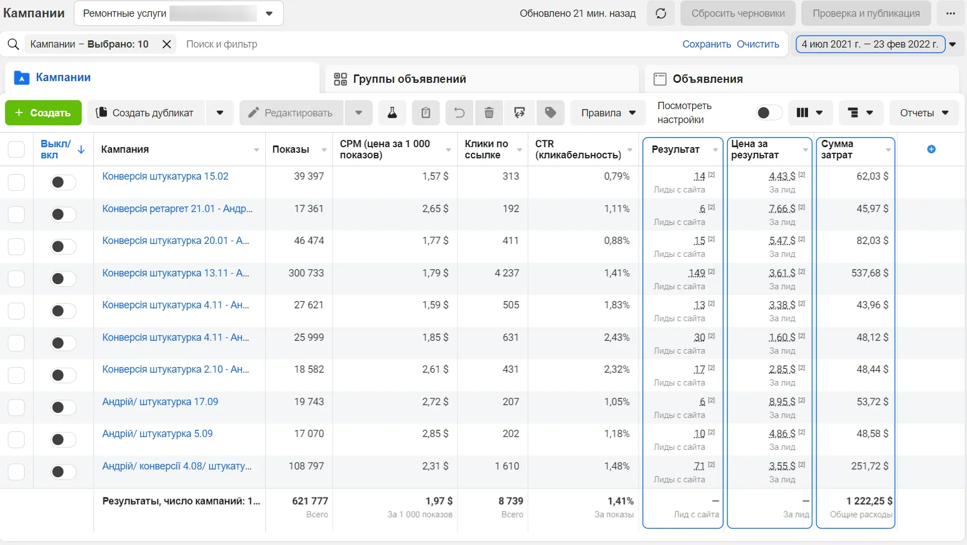Screen dimensions: 967x545
Task: Click the export/share icon in toolbar
Action: (519, 113)
